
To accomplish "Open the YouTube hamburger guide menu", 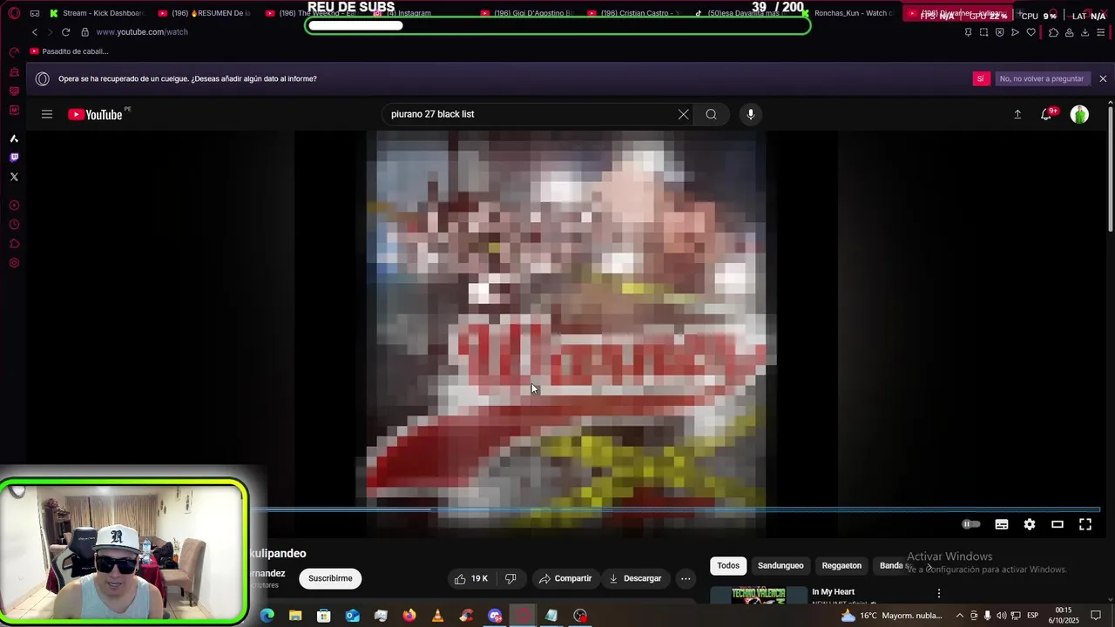I will 47,114.
